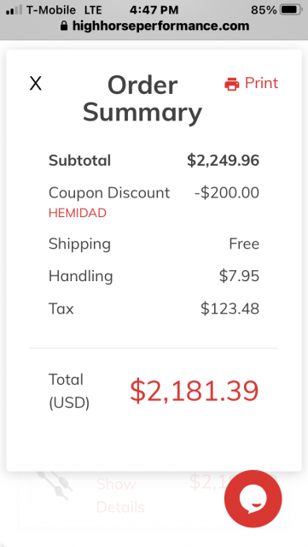Select the Print text link
The image size is (308, 547).
tap(261, 83)
